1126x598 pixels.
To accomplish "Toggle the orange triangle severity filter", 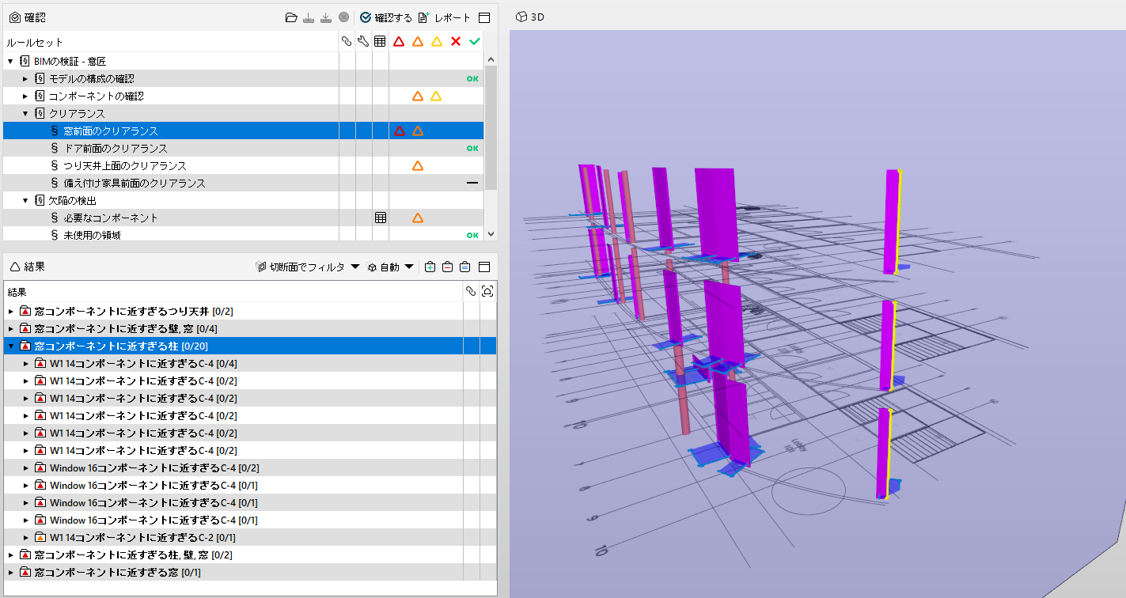I will (418, 42).
